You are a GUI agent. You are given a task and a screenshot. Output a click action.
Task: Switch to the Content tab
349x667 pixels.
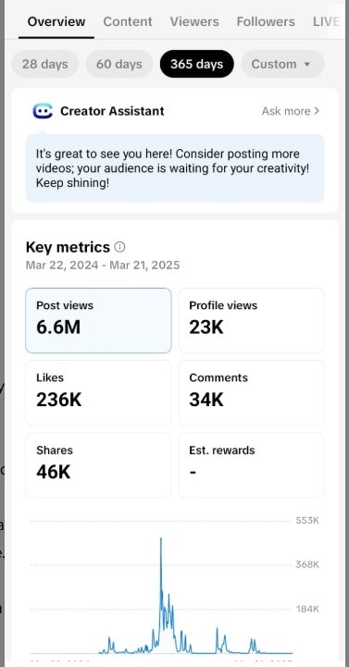tap(128, 21)
